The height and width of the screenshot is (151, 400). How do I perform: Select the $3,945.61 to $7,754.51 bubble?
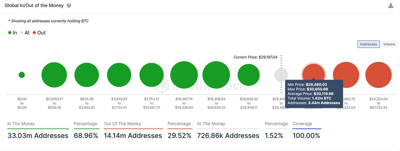coord(119,75)
